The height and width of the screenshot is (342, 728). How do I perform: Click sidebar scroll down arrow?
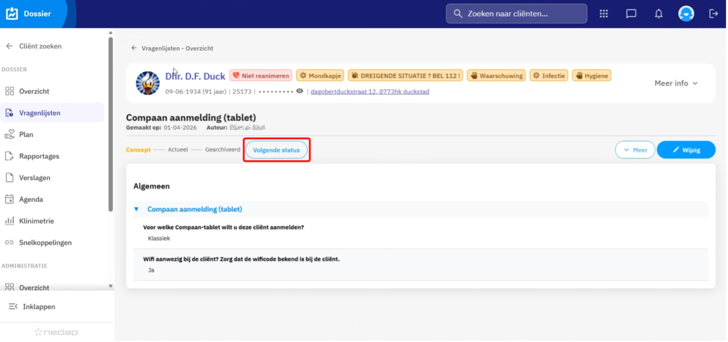pos(111,286)
